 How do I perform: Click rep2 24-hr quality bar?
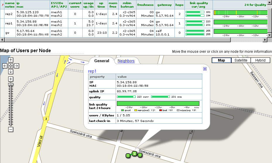[240, 13]
